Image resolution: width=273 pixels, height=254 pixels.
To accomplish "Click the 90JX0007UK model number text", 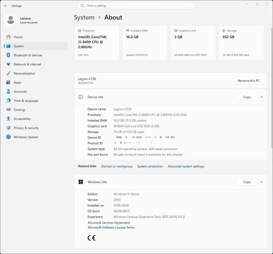I will click(x=86, y=83).
